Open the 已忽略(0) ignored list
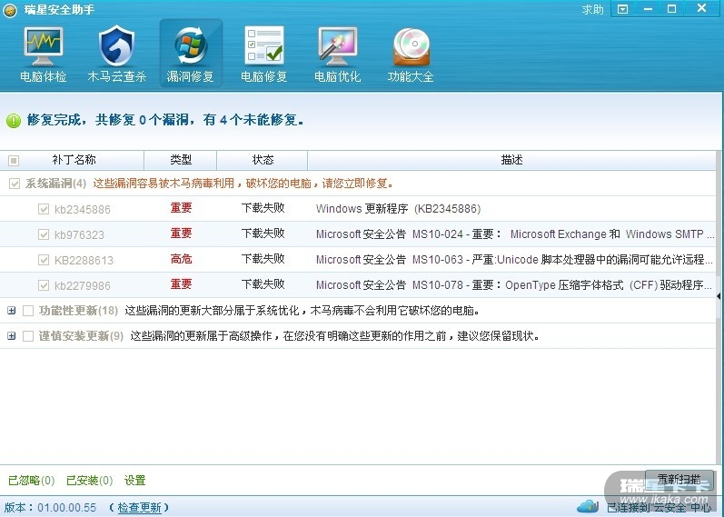This screenshot has height=517, width=724. (32, 481)
